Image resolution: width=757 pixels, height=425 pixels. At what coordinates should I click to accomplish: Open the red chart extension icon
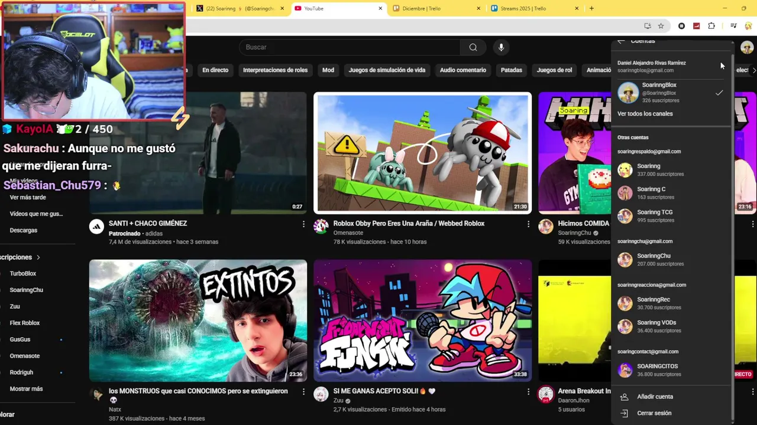click(x=697, y=26)
